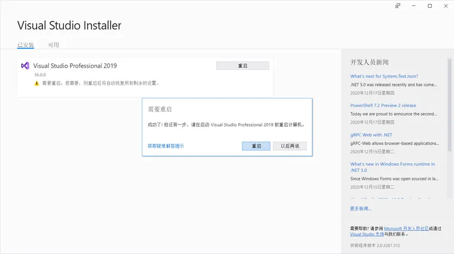Close the Visual Studio Installer window

tap(446, 6)
